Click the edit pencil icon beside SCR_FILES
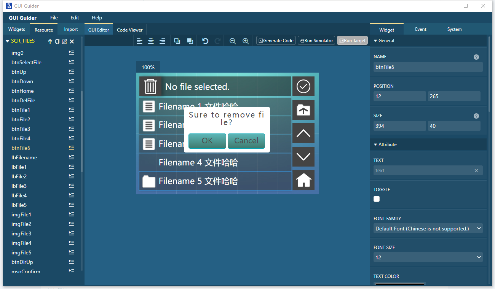Screen dimensions: 495x289 pos(64,41)
